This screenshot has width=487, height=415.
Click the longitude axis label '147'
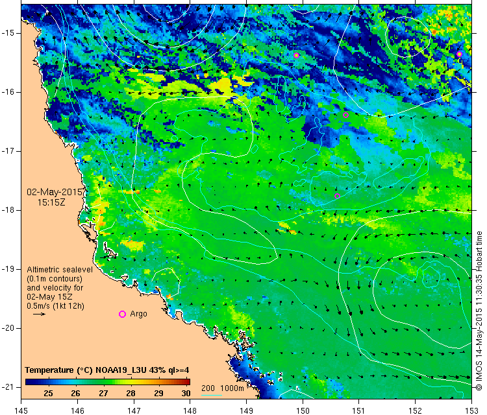click(134, 410)
